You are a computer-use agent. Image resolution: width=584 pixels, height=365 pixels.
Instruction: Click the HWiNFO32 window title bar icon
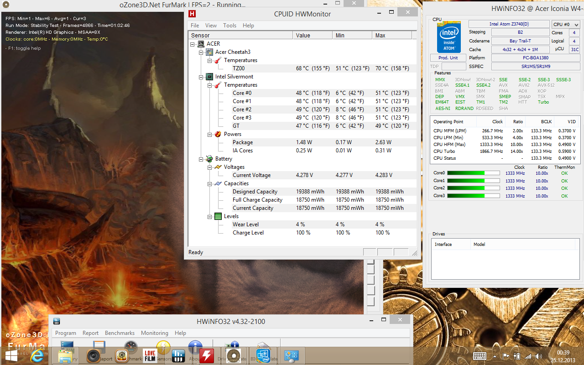57,321
